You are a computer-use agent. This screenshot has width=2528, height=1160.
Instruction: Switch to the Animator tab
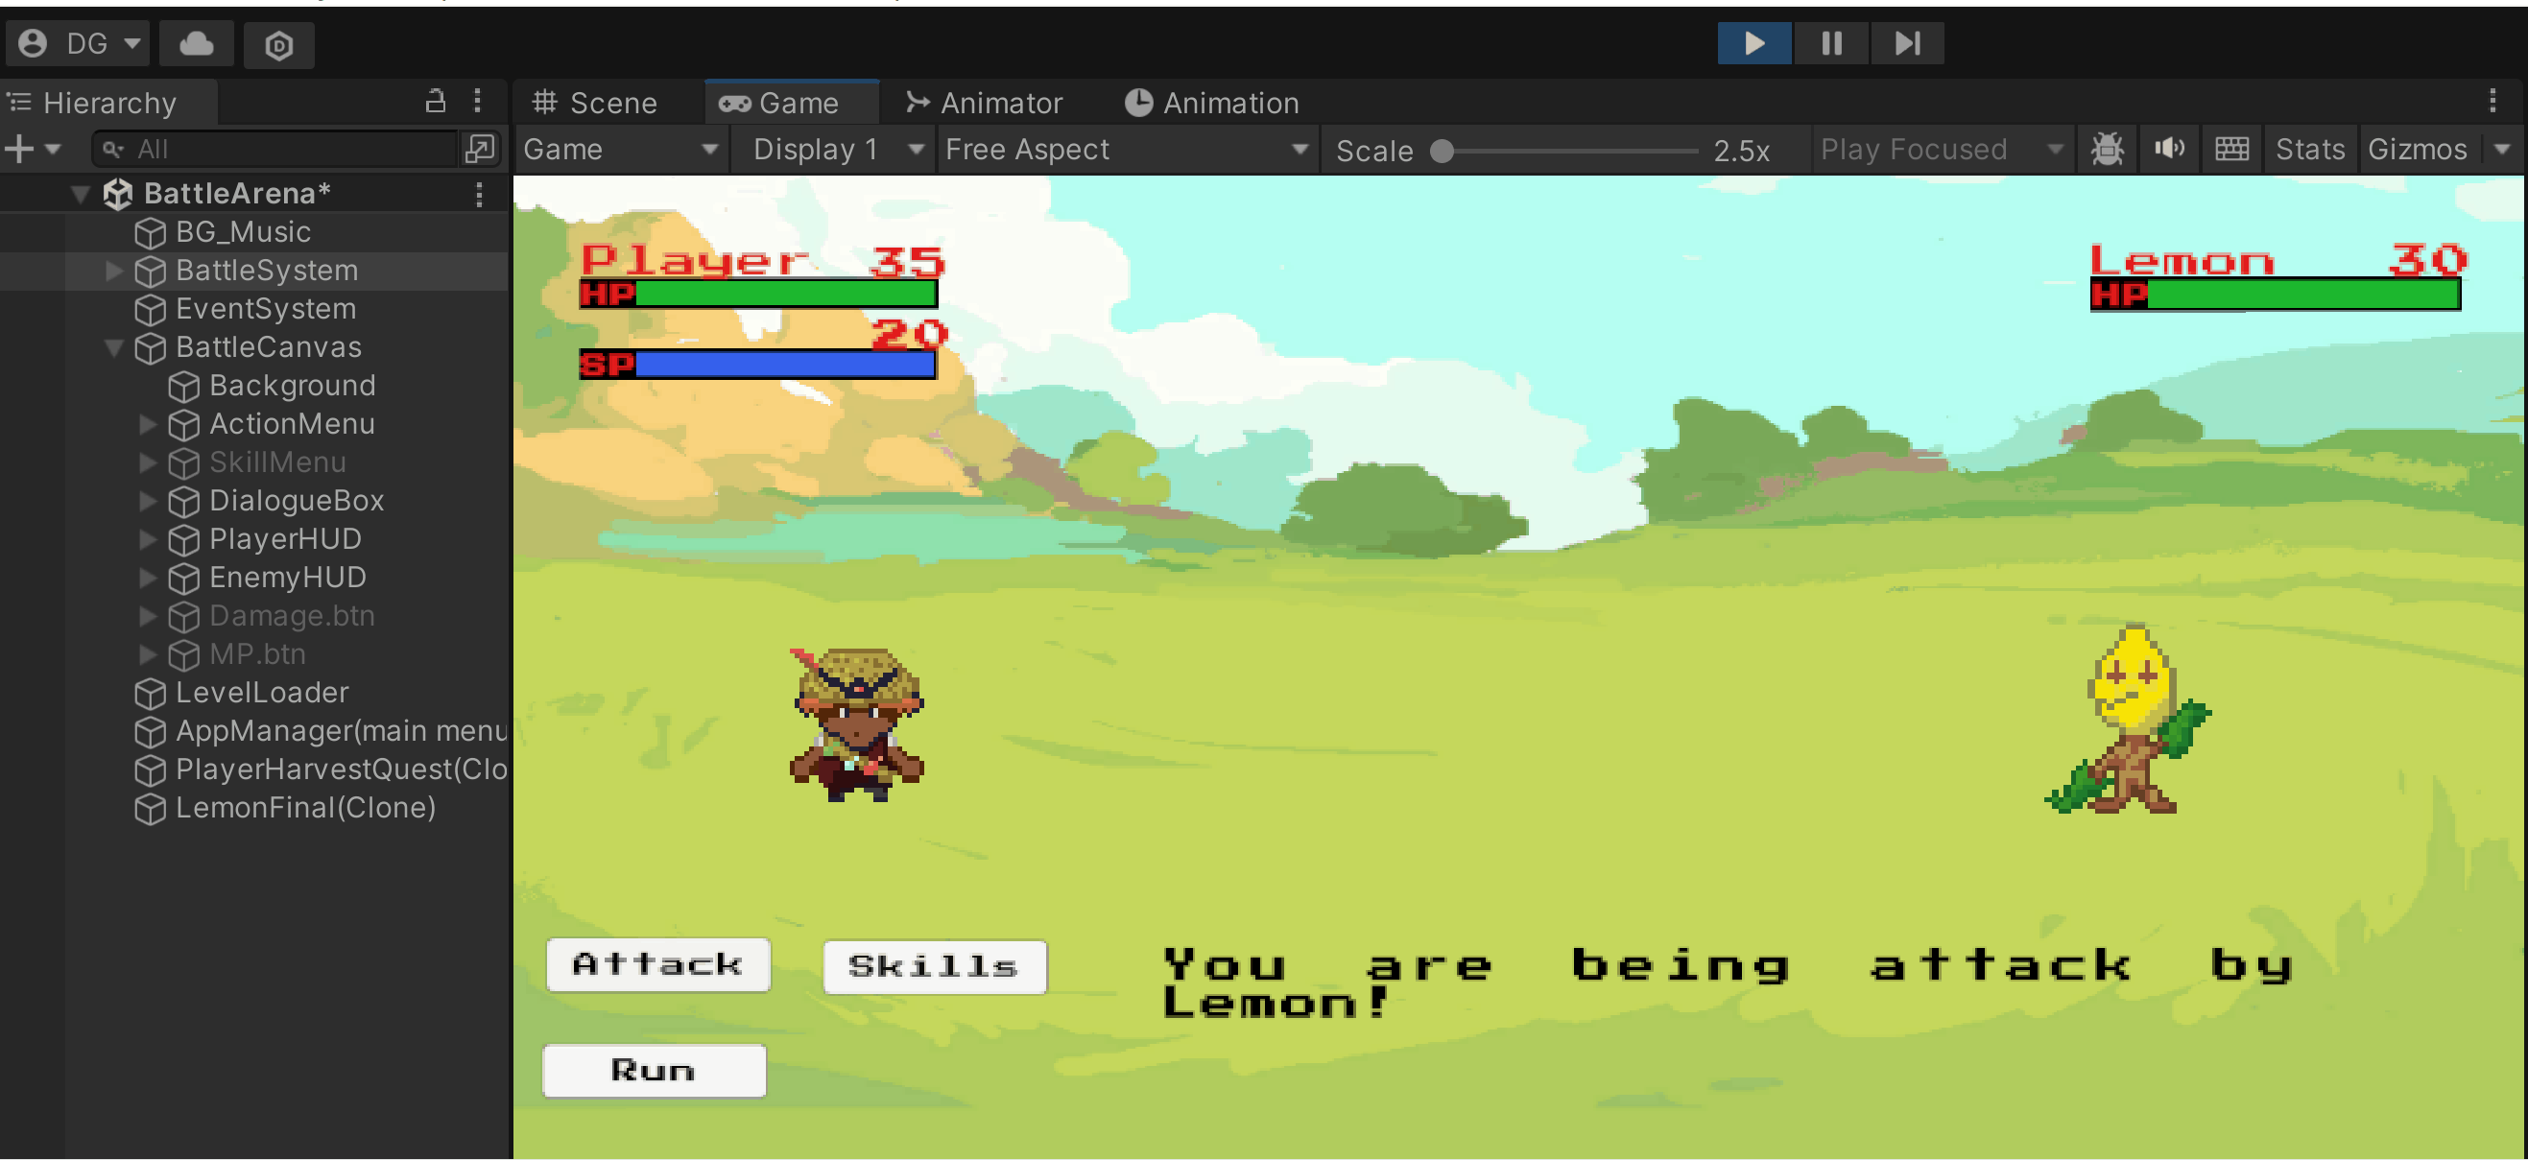coord(985,103)
